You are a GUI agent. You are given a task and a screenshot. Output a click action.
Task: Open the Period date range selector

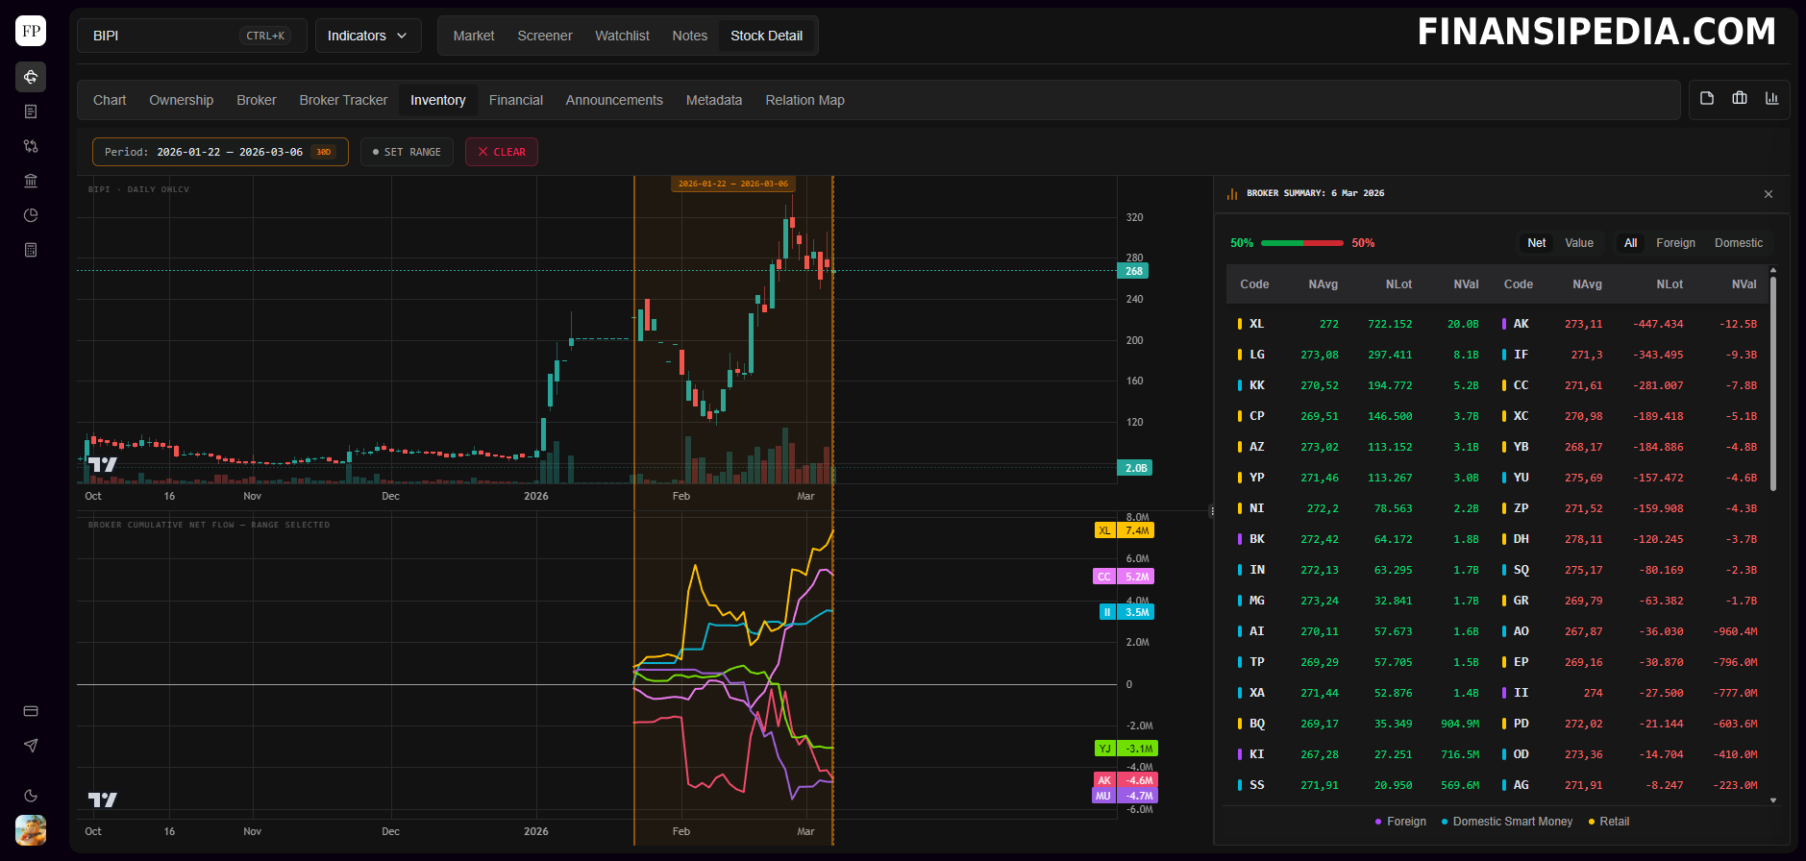point(219,152)
